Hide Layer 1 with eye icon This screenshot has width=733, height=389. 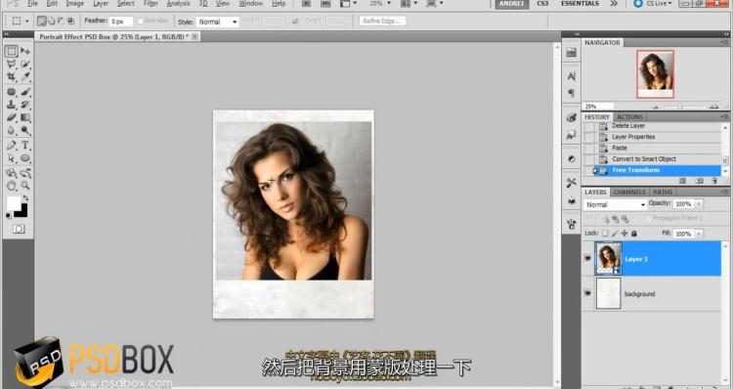point(588,259)
